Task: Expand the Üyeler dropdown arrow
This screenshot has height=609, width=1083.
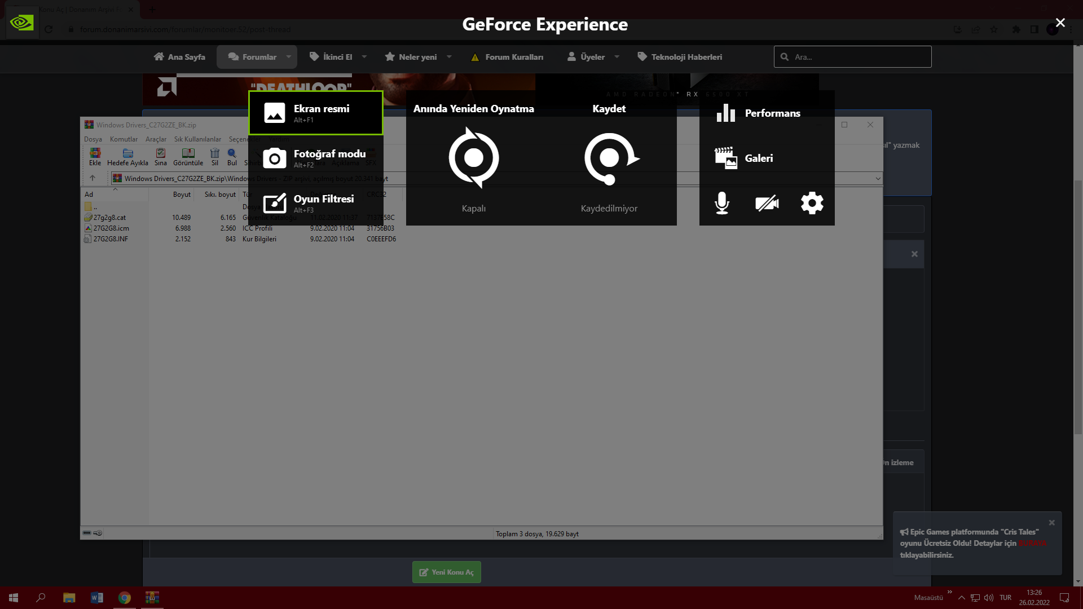Action: 617,57
